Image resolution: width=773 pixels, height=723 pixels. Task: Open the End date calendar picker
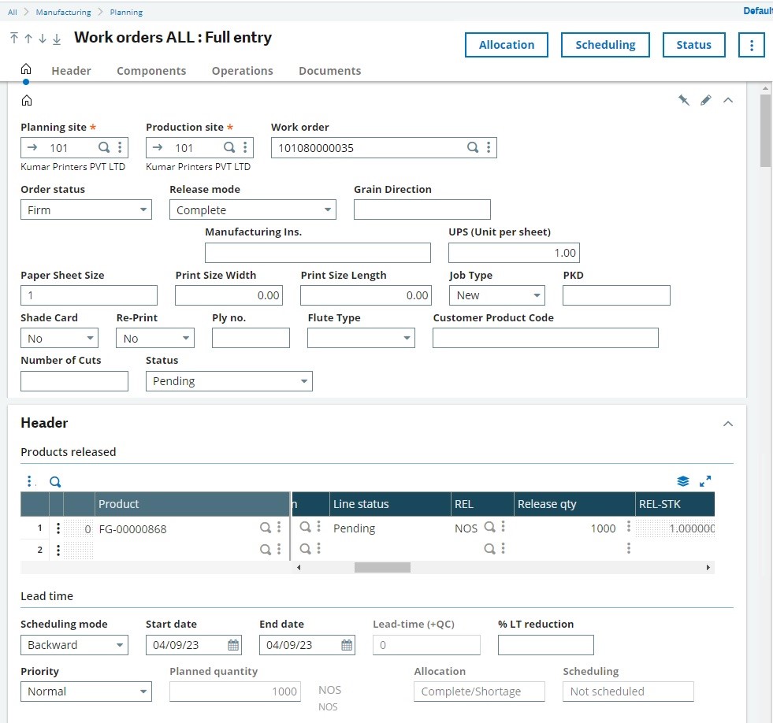[x=347, y=645]
